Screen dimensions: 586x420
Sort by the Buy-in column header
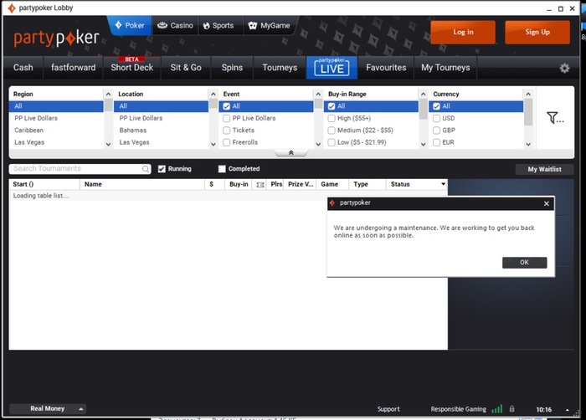coord(239,184)
